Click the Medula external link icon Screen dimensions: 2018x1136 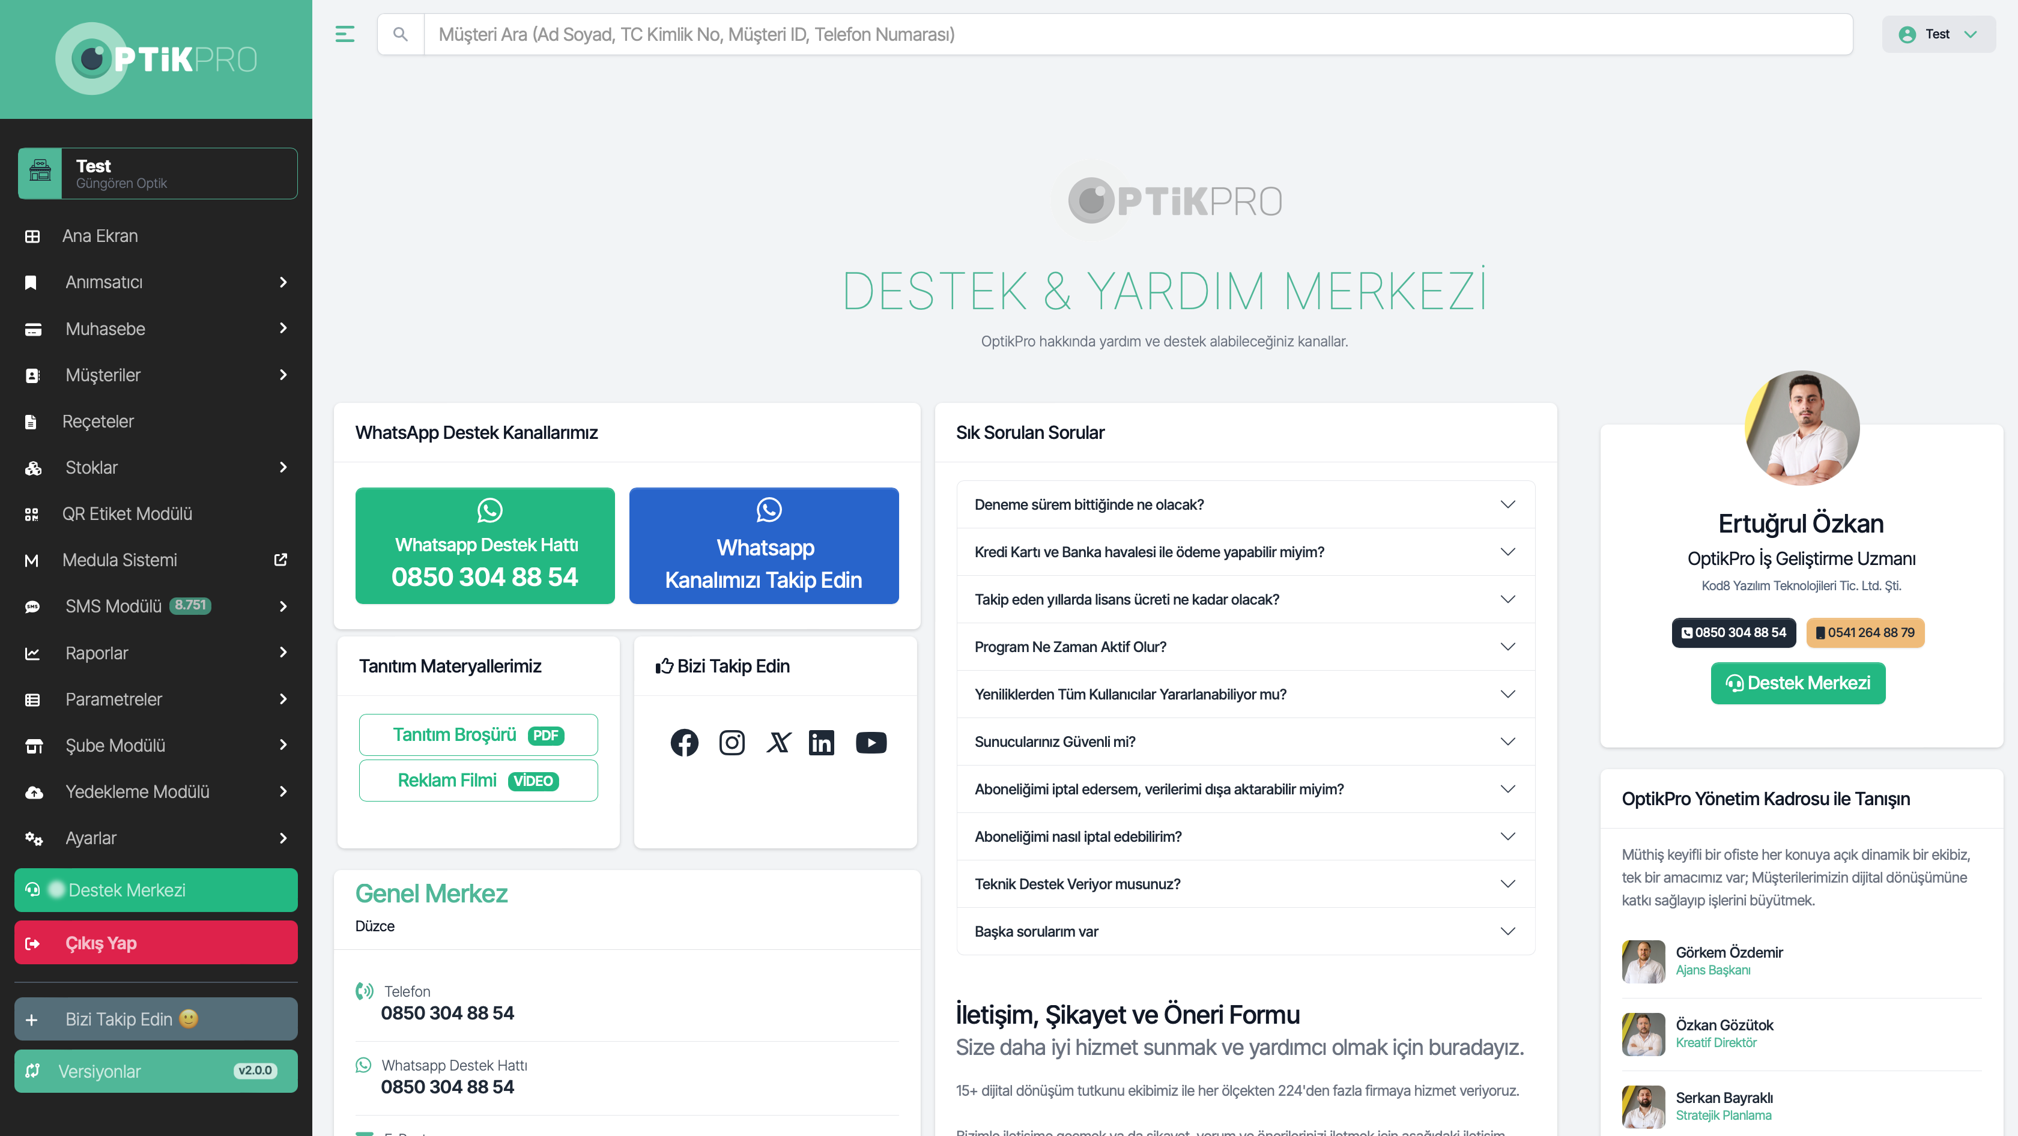pyautogui.click(x=280, y=560)
